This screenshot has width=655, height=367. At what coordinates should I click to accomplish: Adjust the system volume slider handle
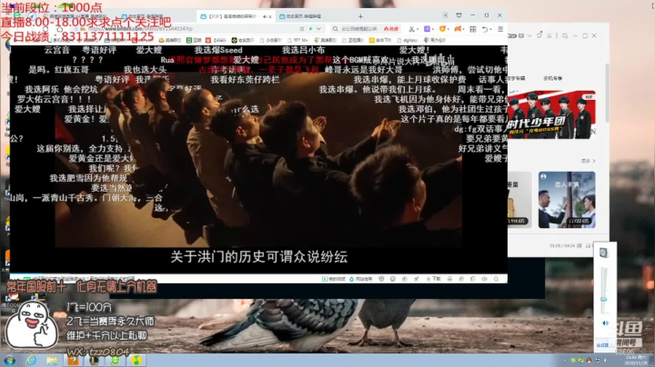click(604, 300)
